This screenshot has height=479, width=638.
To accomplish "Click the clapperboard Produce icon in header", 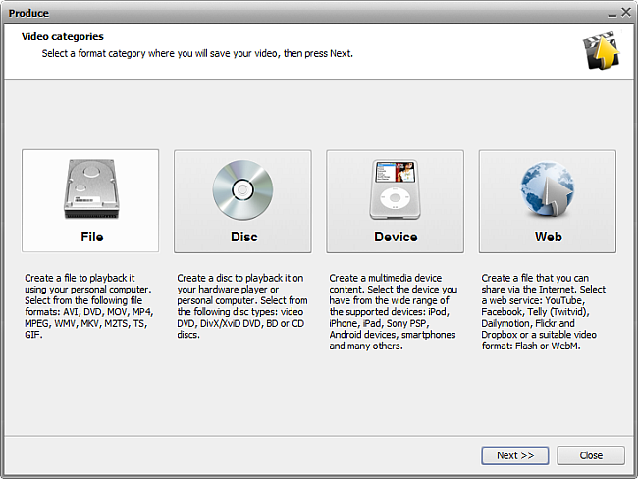I will 601,50.
